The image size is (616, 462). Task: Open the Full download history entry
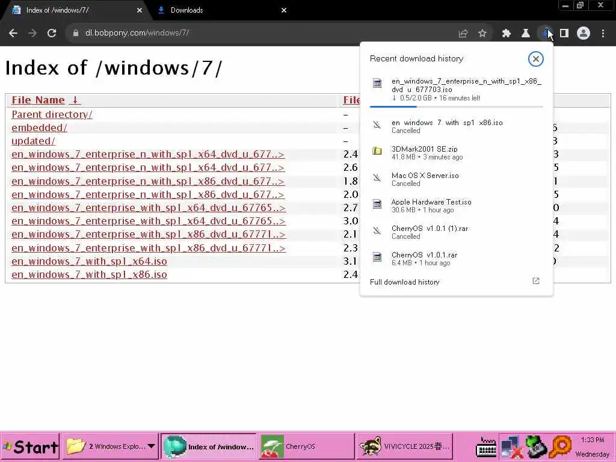[456, 282]
